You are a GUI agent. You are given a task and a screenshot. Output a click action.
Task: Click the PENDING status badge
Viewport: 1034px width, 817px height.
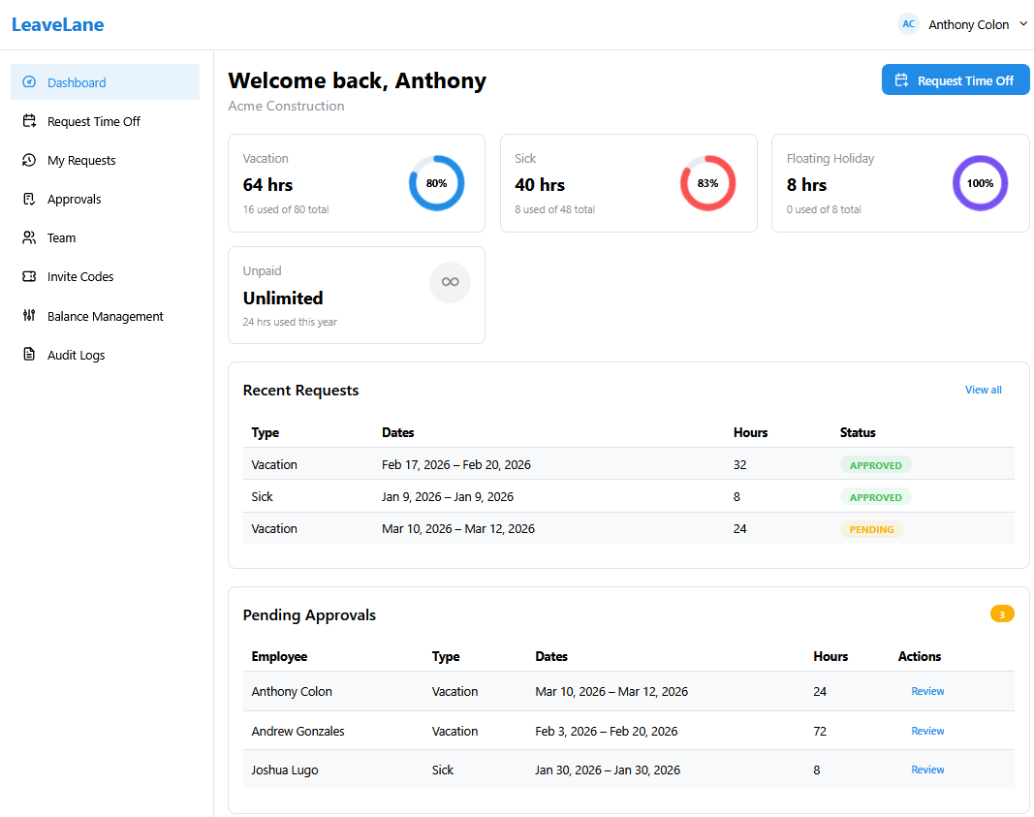point(872,529)
